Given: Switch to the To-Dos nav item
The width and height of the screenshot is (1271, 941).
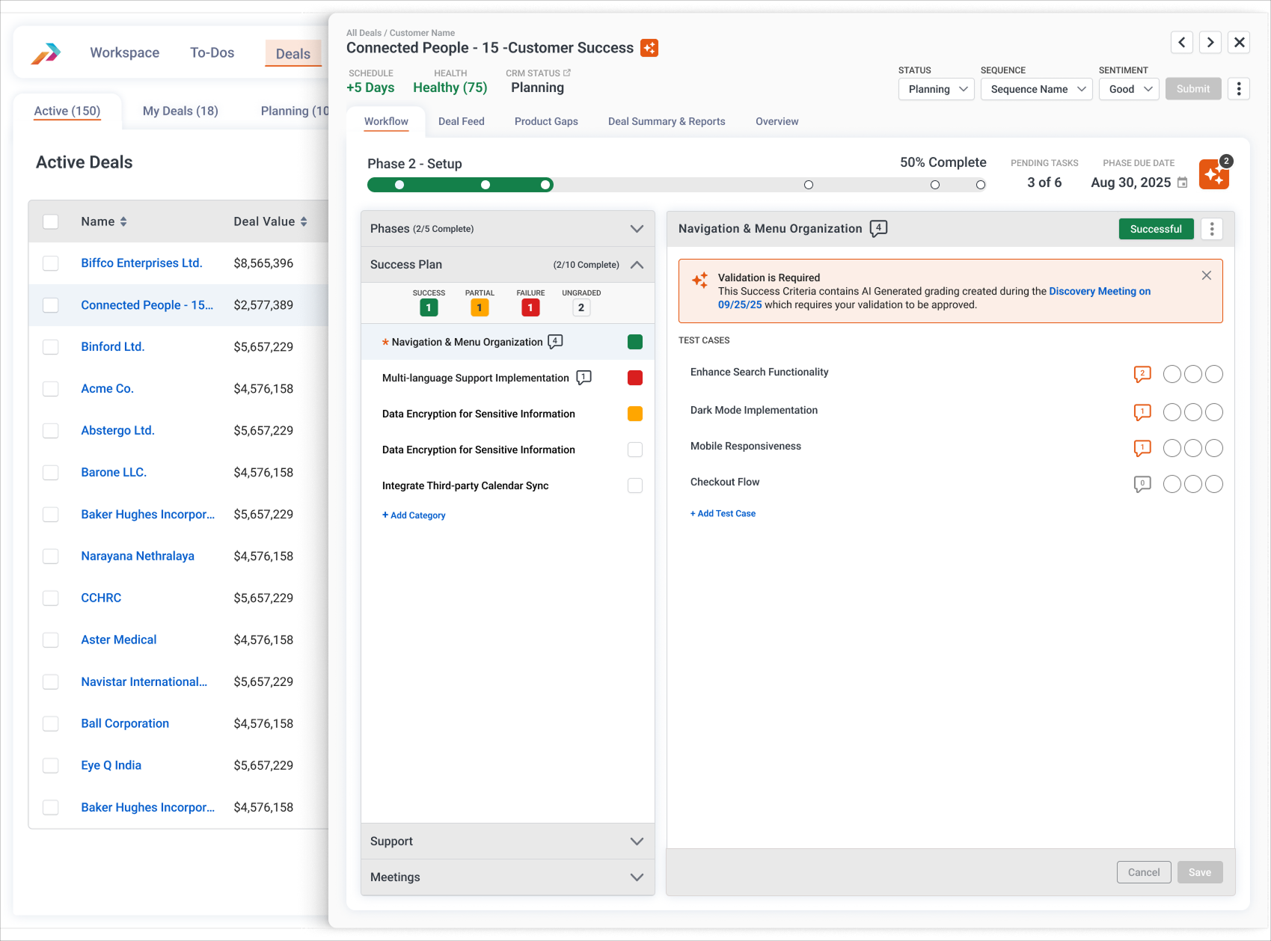Looking at the screenshot, I should point(212,53).
